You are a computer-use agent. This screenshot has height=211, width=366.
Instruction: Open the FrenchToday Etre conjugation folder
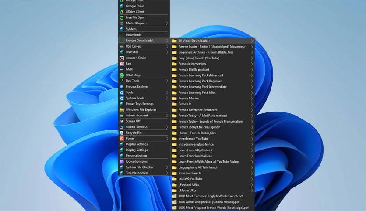(213, 127)
